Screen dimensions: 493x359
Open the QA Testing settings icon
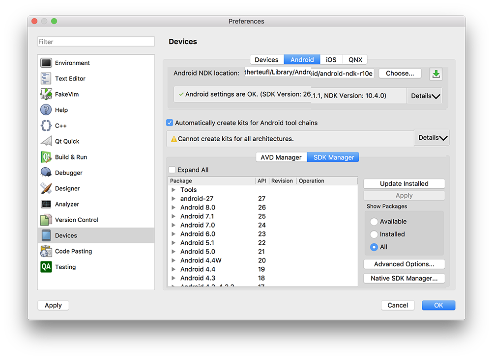click(47, 267)
